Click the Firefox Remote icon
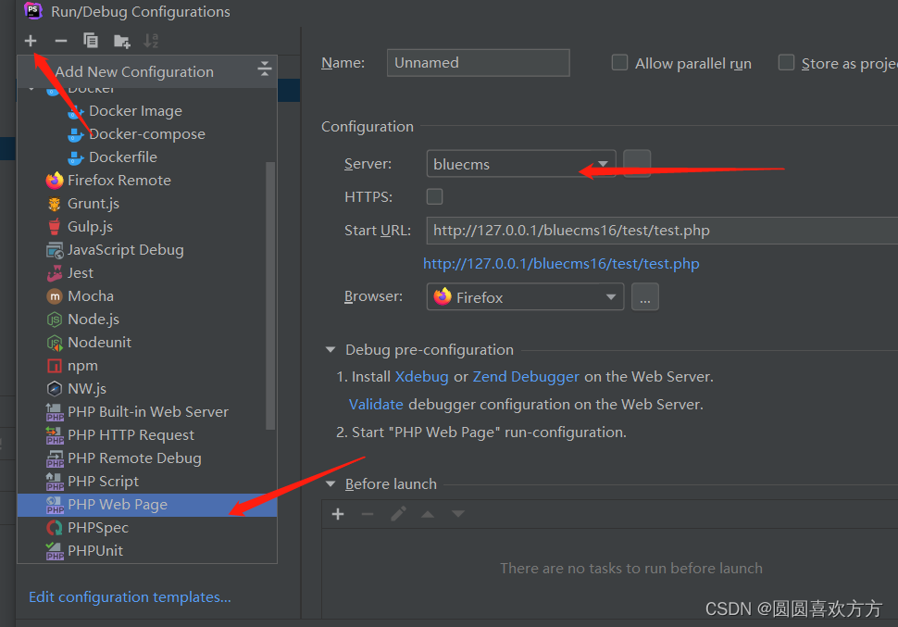This screenshot has width=898, height=627. click(x=55, y=181)
